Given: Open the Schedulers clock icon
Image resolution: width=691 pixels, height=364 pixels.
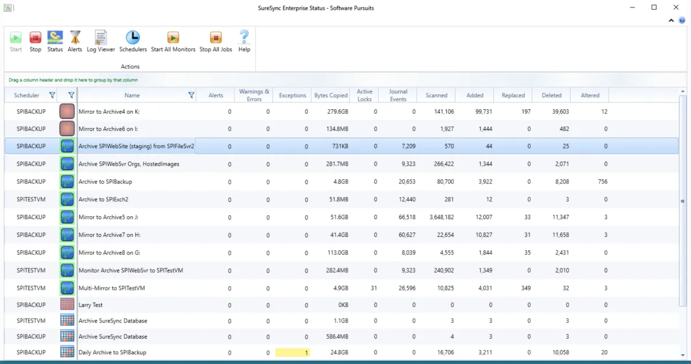Looking at the screenshot, I should pyautogui.click(x=133, y=39).
